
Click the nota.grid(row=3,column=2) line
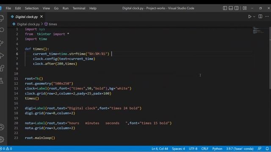tap(50, 128)
